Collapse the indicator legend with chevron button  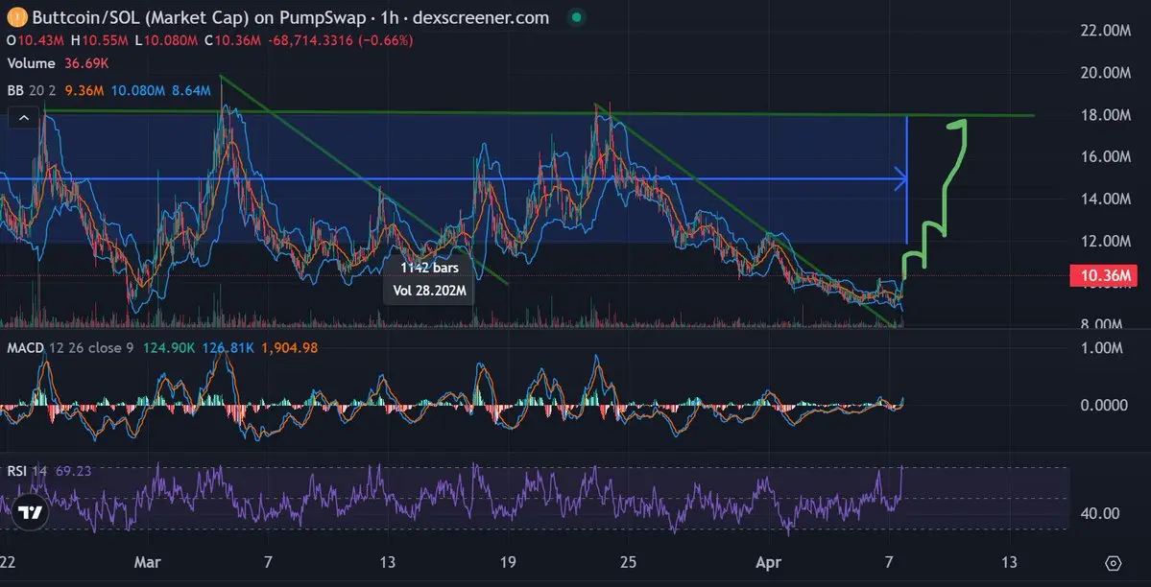tap(24, 117)
